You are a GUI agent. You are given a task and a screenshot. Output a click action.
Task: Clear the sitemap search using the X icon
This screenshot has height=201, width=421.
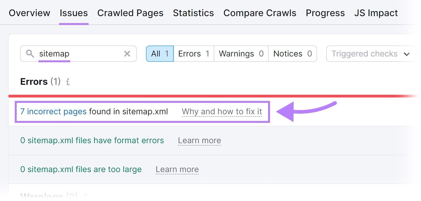point(127,54)
